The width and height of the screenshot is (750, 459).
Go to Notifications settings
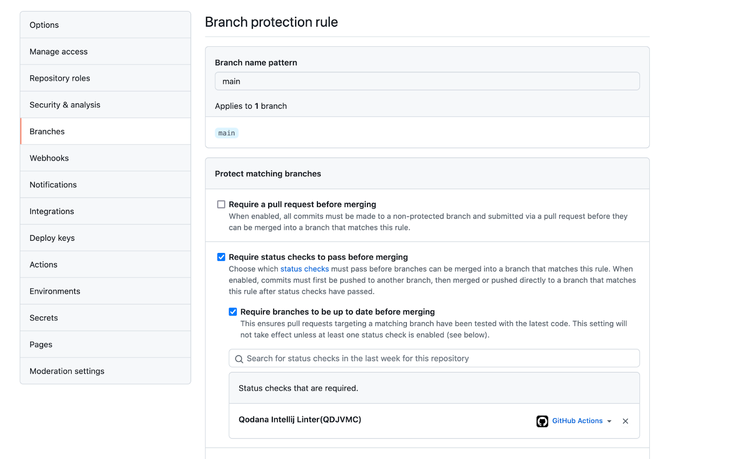click(x=105, y=185)
